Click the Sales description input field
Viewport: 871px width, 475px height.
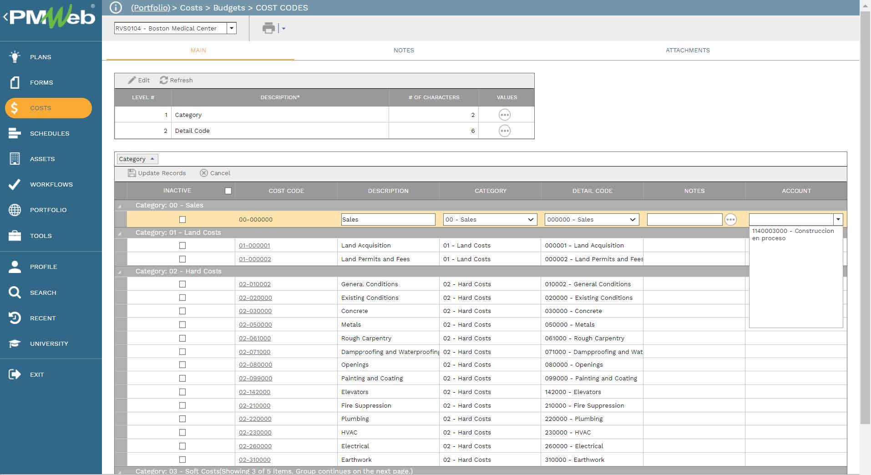tap(388, 220)
